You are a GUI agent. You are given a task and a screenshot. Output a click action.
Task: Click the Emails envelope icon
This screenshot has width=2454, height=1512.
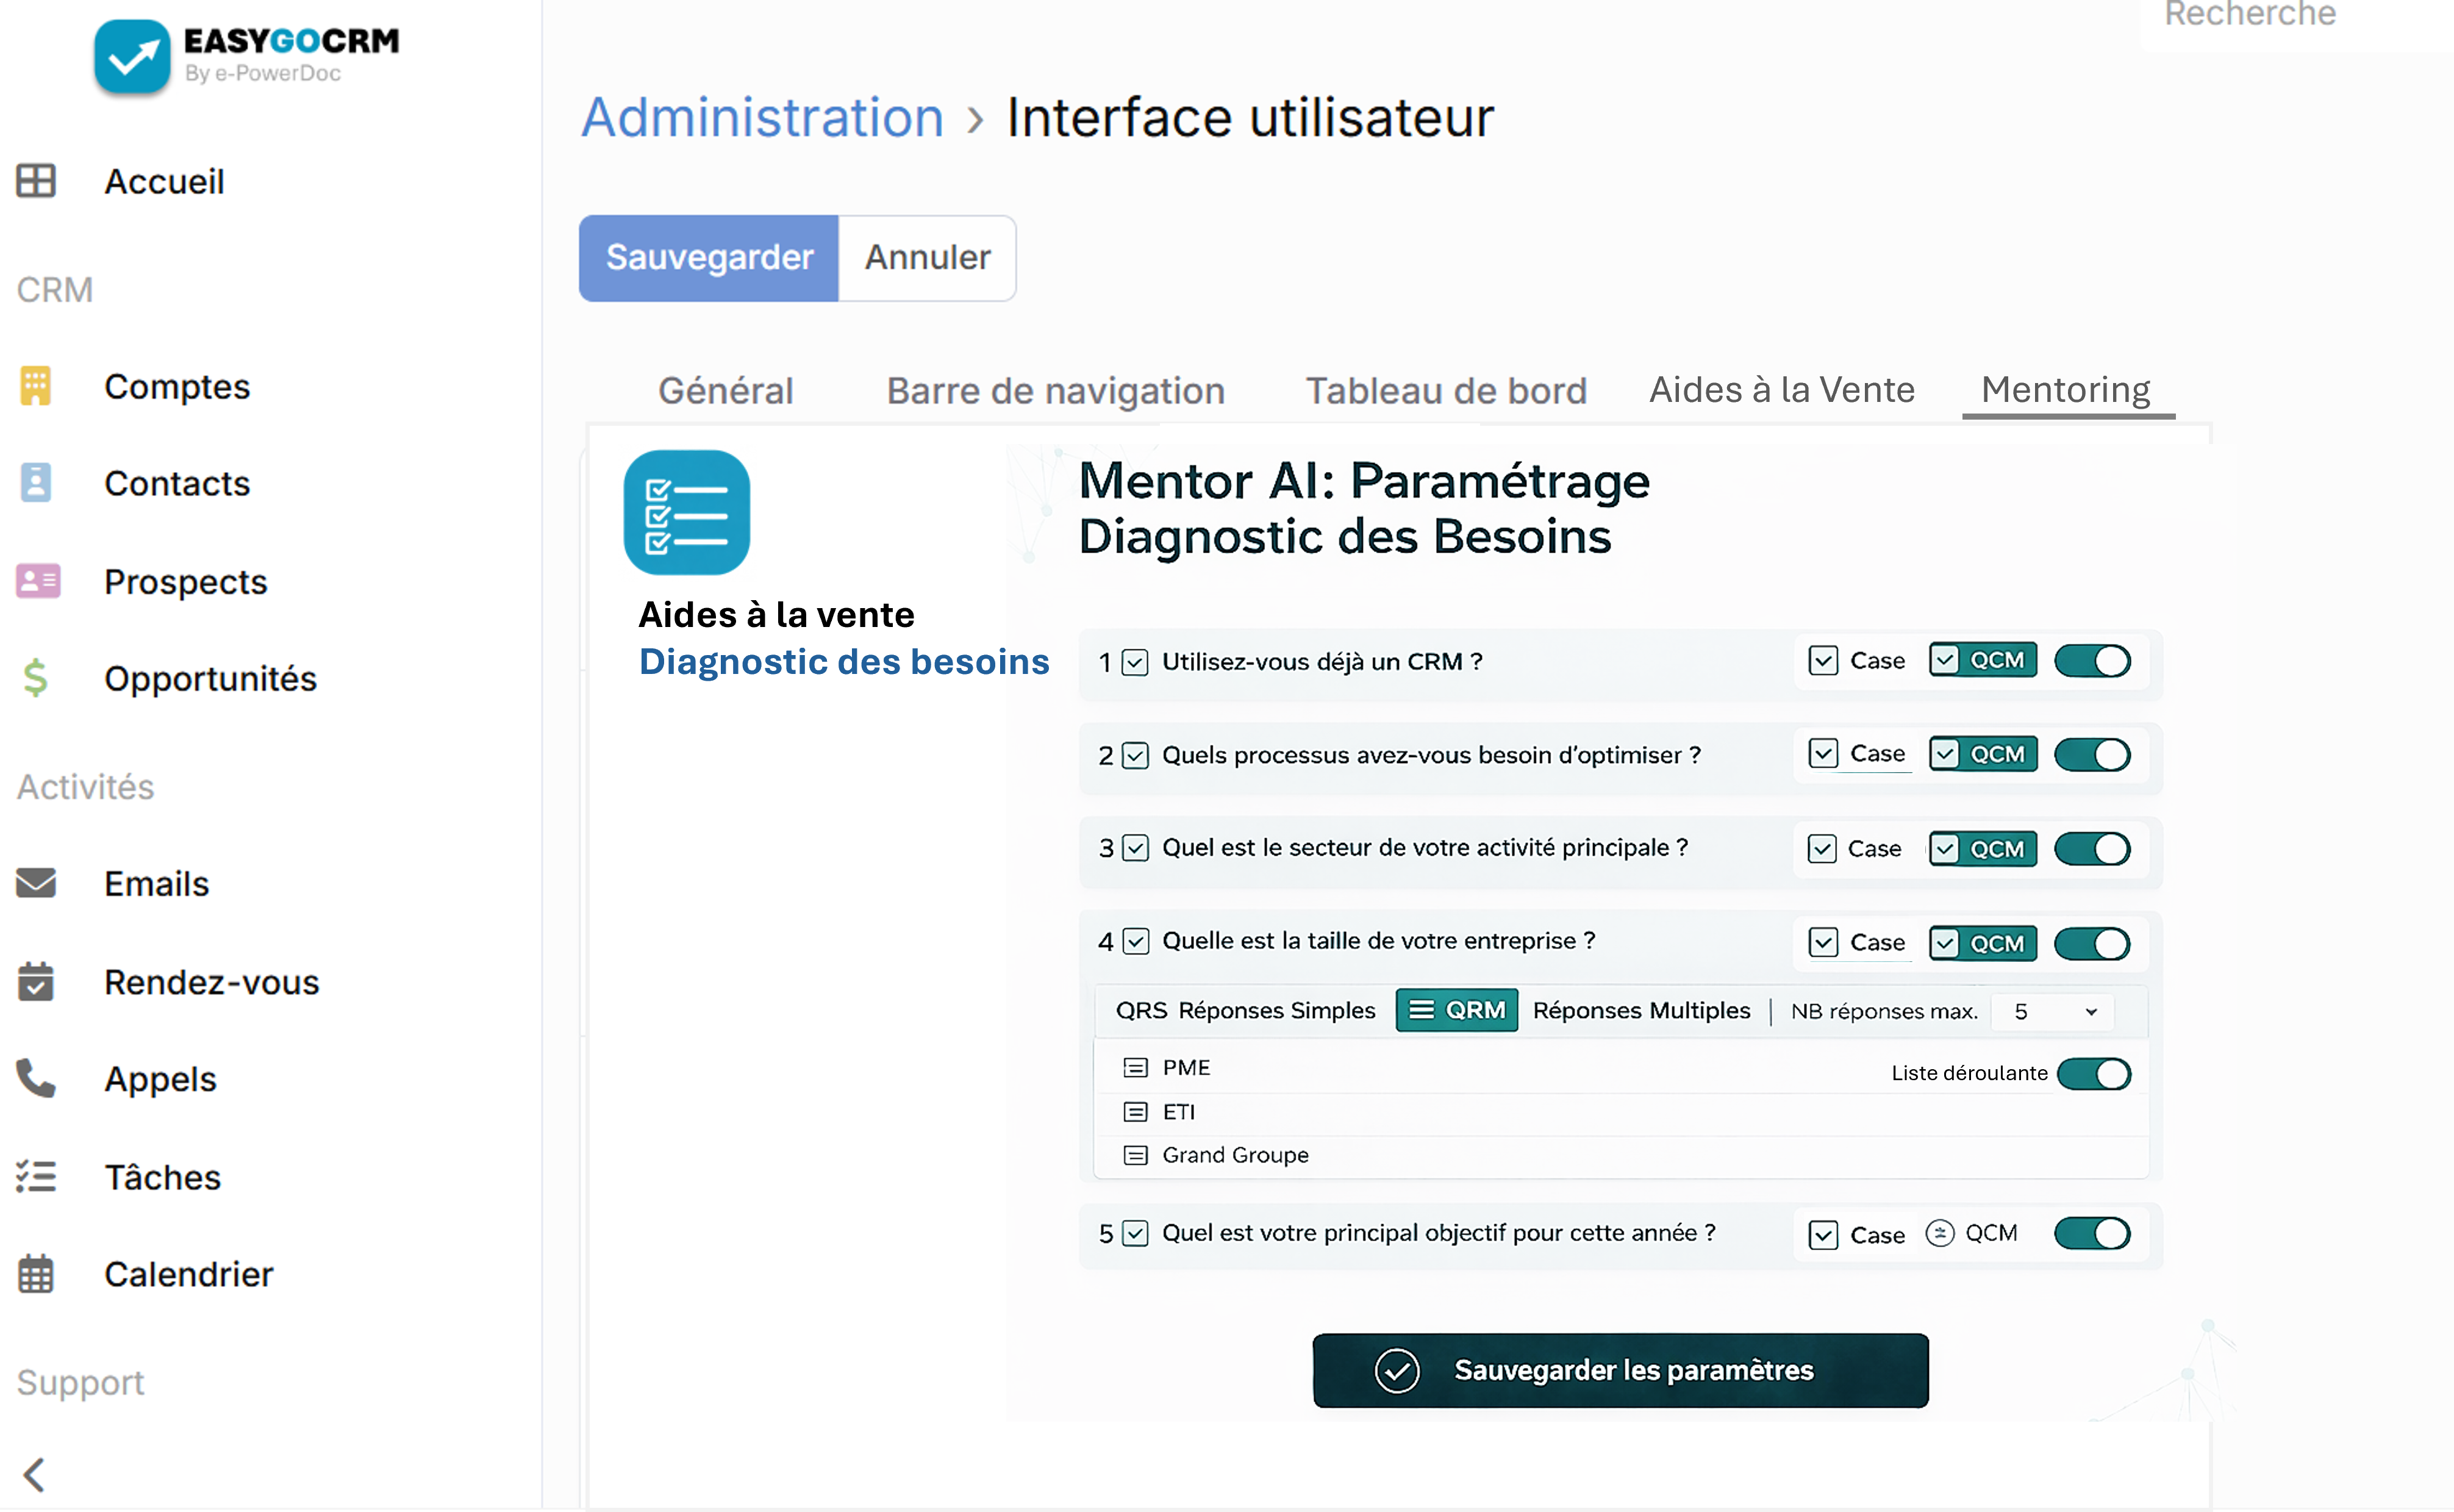(36, 883)
